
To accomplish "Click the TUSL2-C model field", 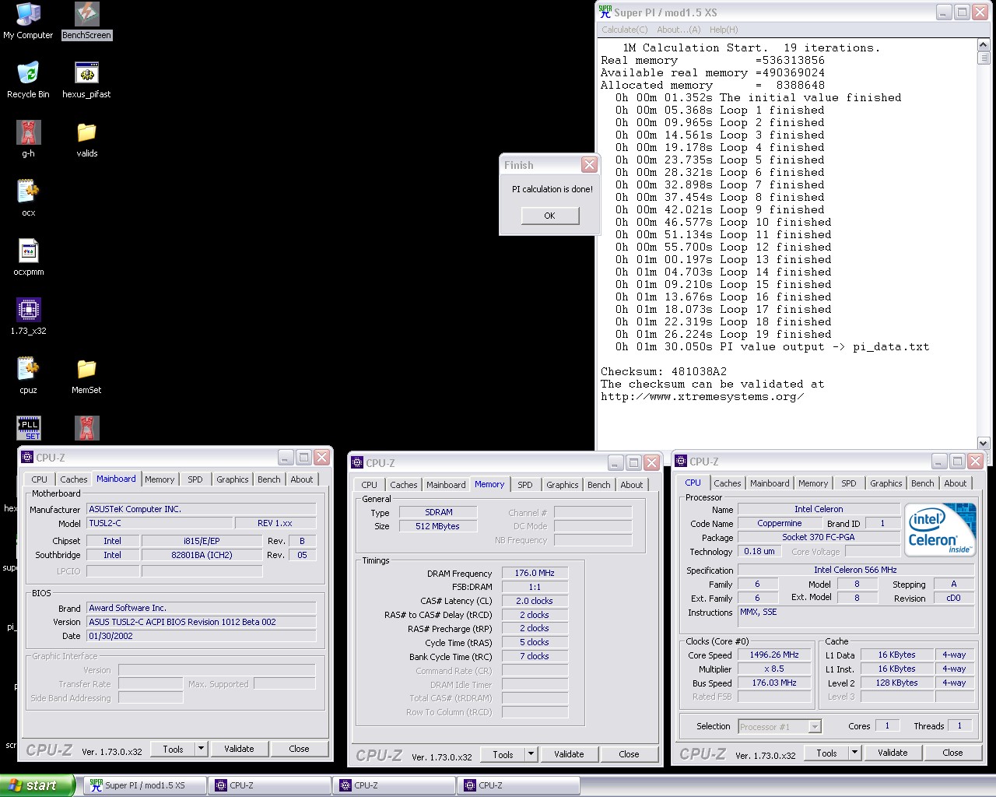I will click(160, 523).
